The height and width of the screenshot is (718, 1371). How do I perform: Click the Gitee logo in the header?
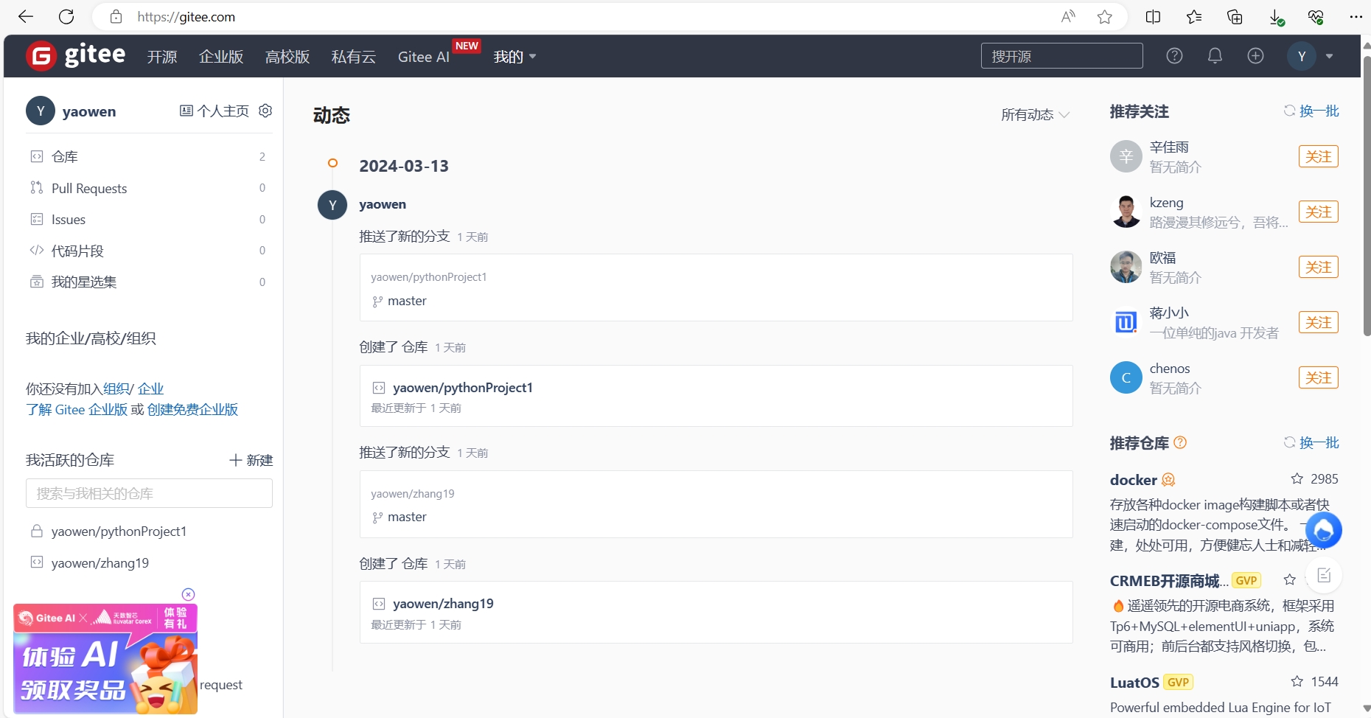point(76,55)
